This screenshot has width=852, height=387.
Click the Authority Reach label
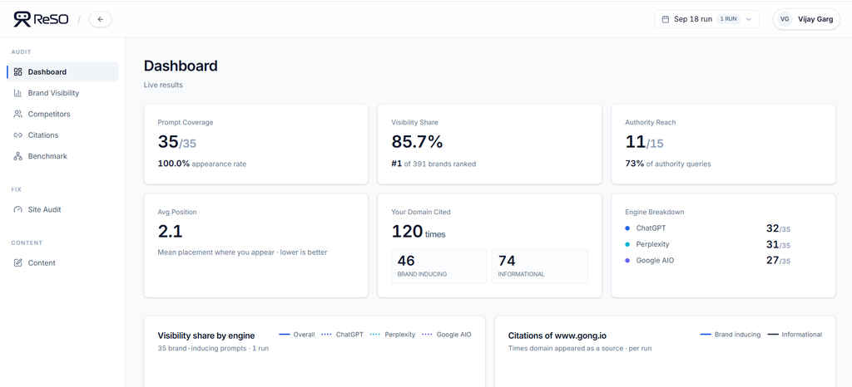point(651,123)
